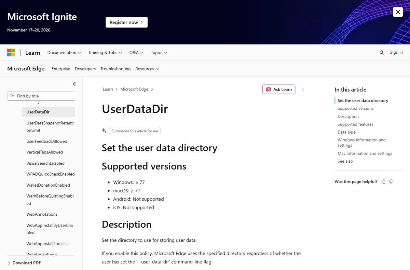
Task: Open the Developers tab
Action: (x=85, y=69)
